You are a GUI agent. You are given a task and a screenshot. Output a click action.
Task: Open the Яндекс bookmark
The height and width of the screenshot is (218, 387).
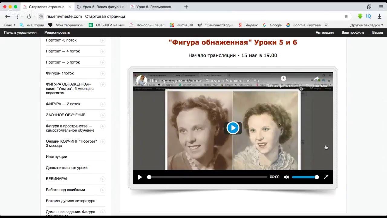point(248,25)
